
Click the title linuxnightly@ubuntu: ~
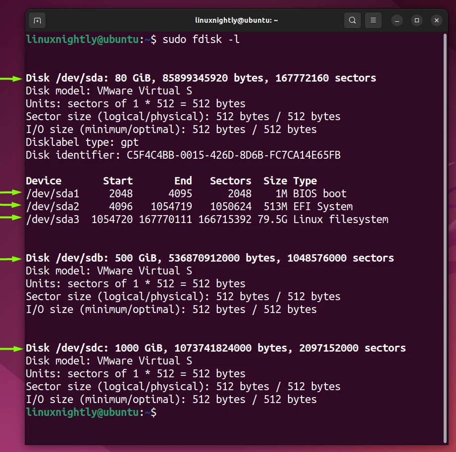click(x=236, y=20)
